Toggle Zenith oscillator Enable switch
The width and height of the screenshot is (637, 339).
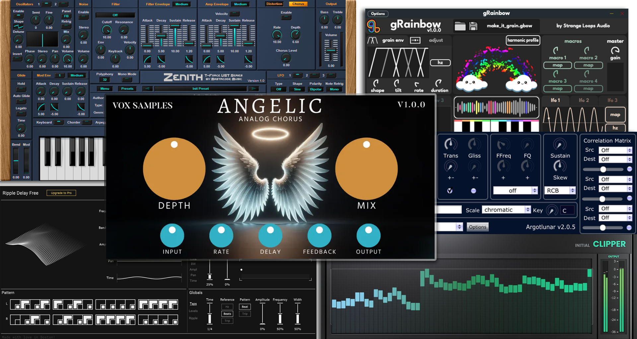coord(18,16)
